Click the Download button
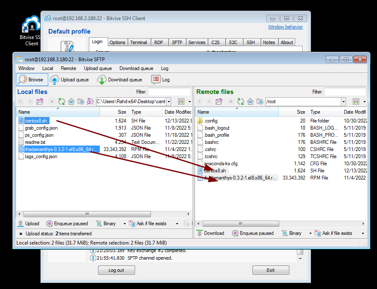Viewport: 377px width, 289px height. coord(211,233)
